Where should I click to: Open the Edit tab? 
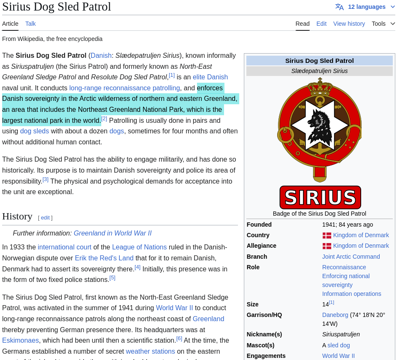[321, 24]
